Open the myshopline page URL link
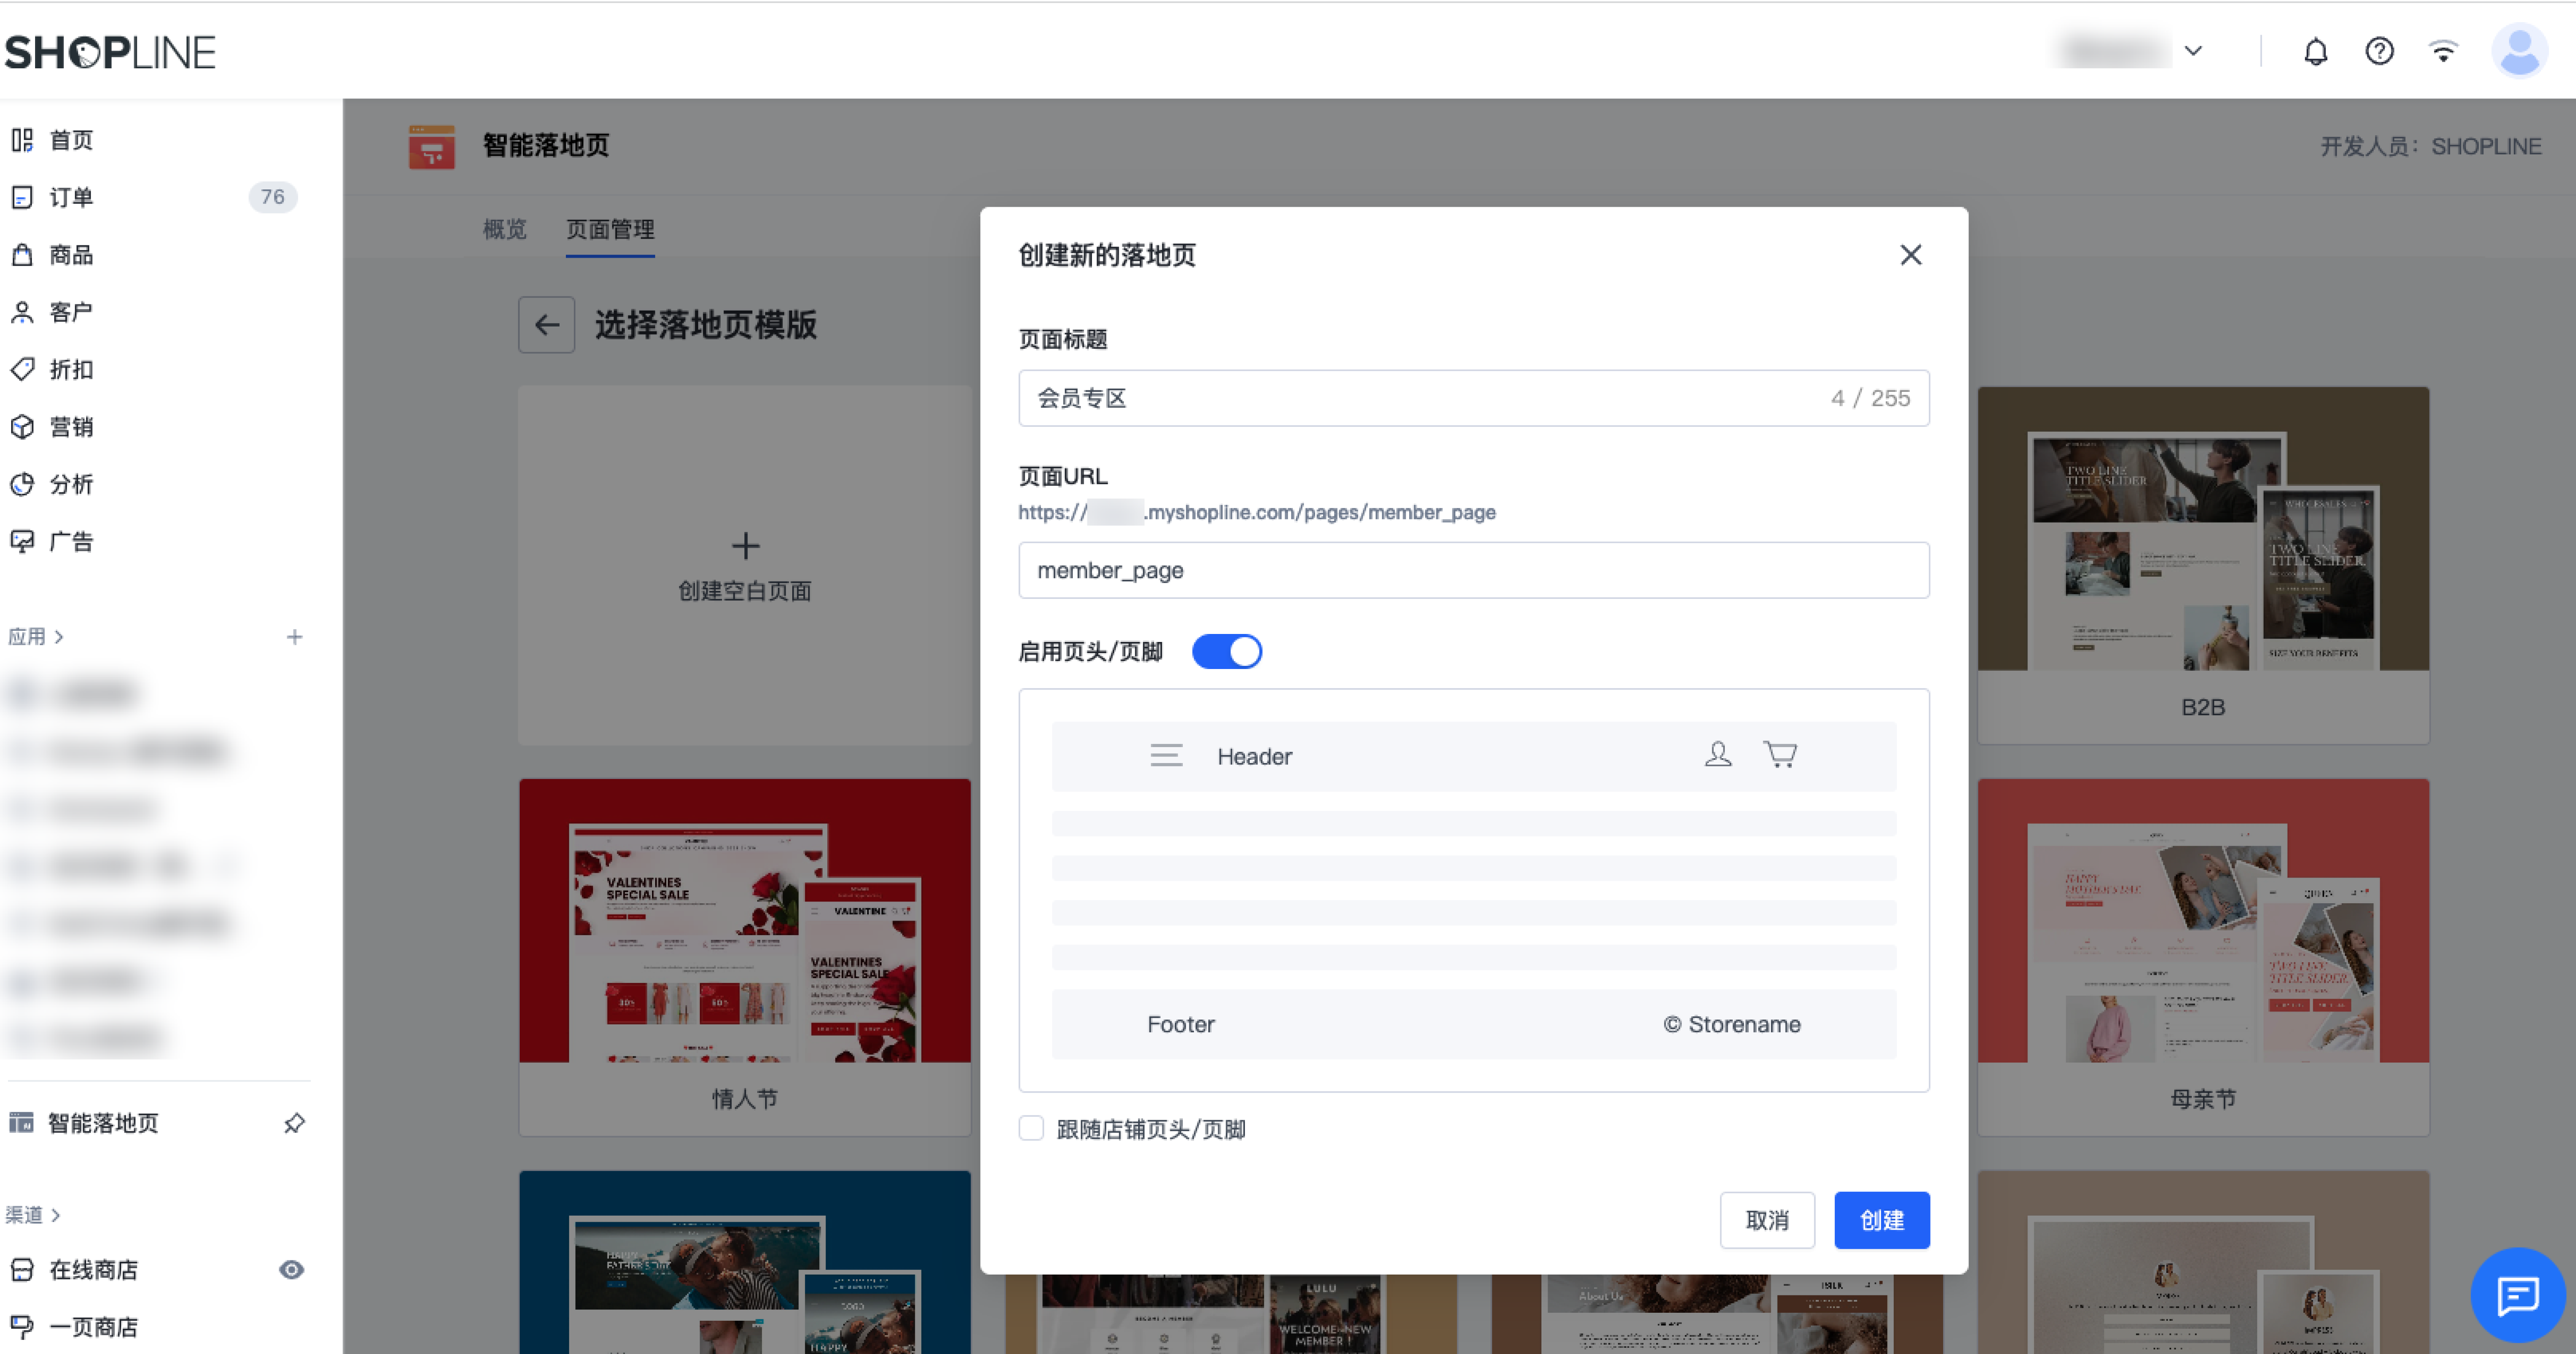2576x1354 pixels. pyautogui.click(x=1256, y=512)
